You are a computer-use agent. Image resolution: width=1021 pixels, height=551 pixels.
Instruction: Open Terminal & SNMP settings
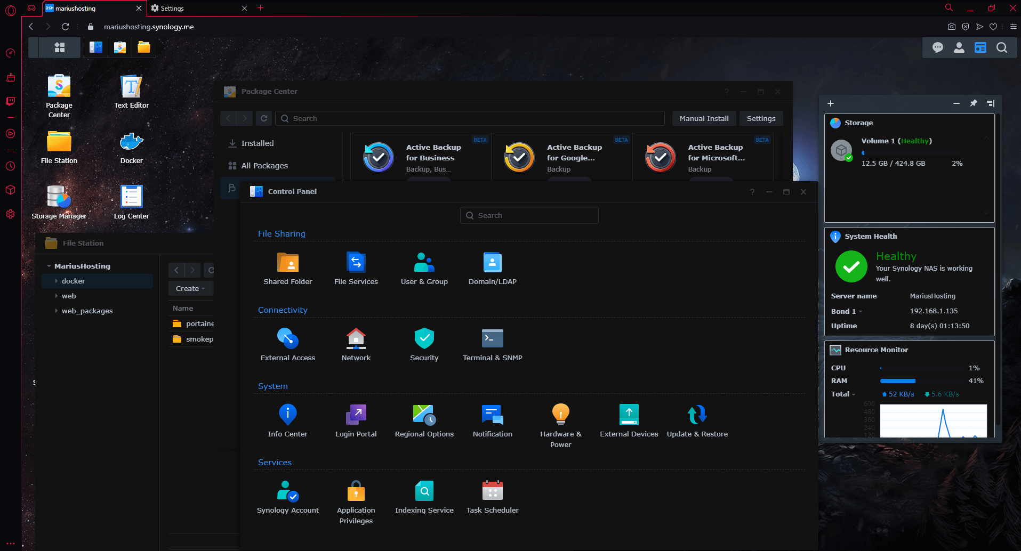[493, 345]
